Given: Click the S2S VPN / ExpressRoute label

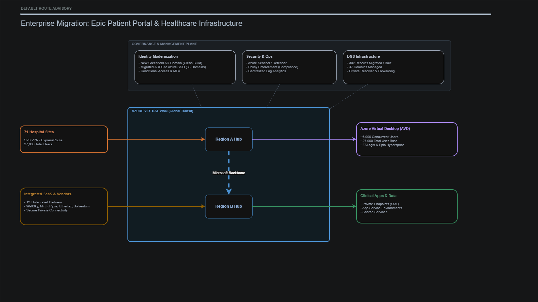Looking at the screenshot, I should pyautogui.click(x=43, y=140).
